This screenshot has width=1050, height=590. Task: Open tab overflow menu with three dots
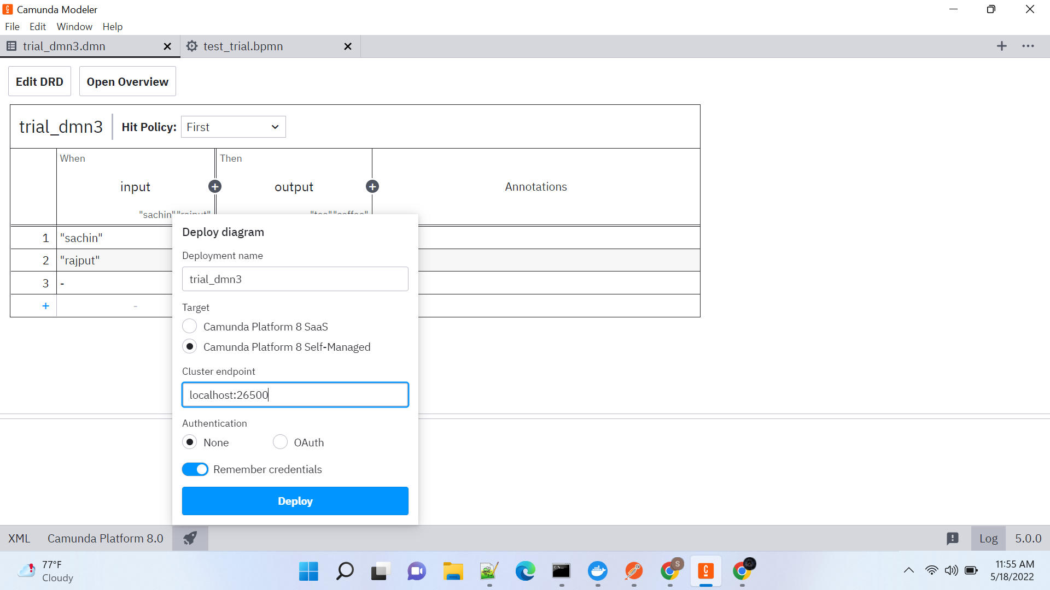pyautogui.click(x=1028, y=46)
